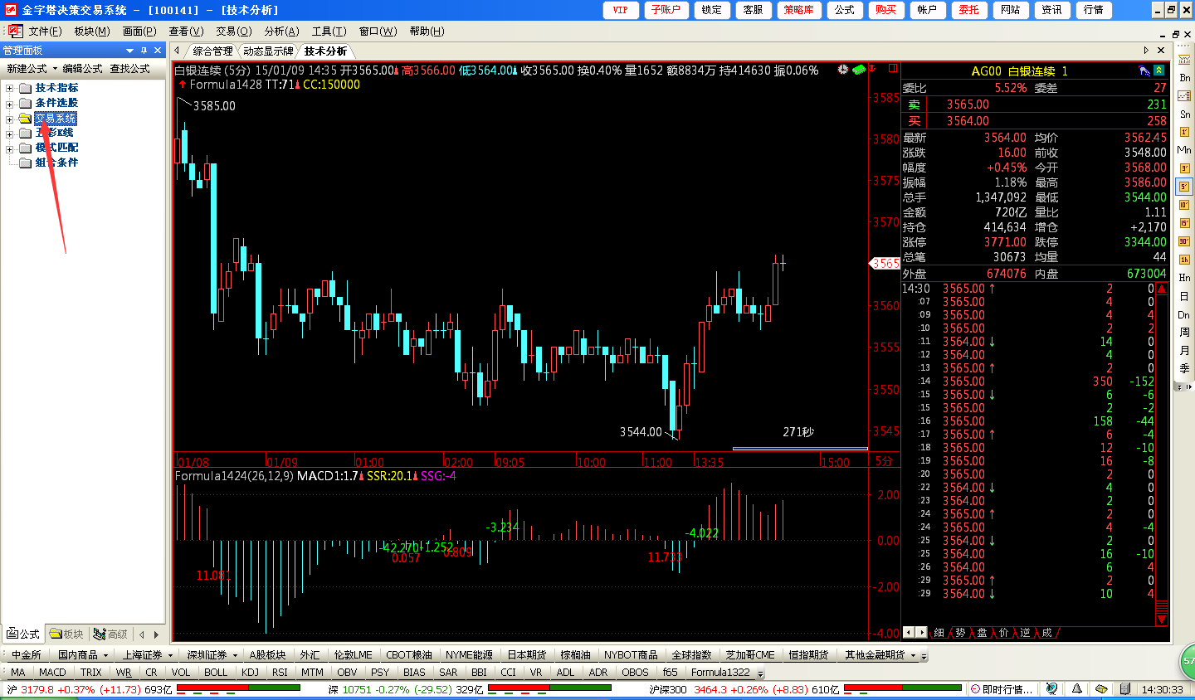Screen dimensions: 1195x700
Task: Pin the 管理面板 panel
Action: click(144, 51)
